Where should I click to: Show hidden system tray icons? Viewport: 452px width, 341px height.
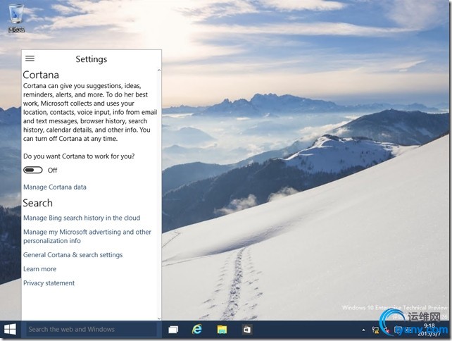[363, 330]
